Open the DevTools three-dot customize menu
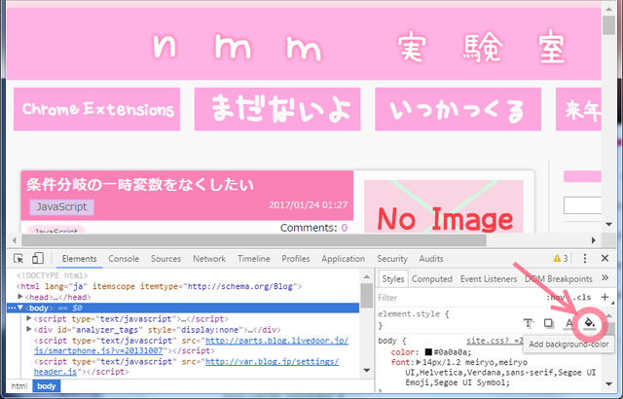Screen dimensions: 623x399 pos(584,259)
